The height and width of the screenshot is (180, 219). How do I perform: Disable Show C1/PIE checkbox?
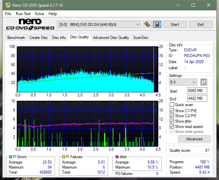click(172, 110)
